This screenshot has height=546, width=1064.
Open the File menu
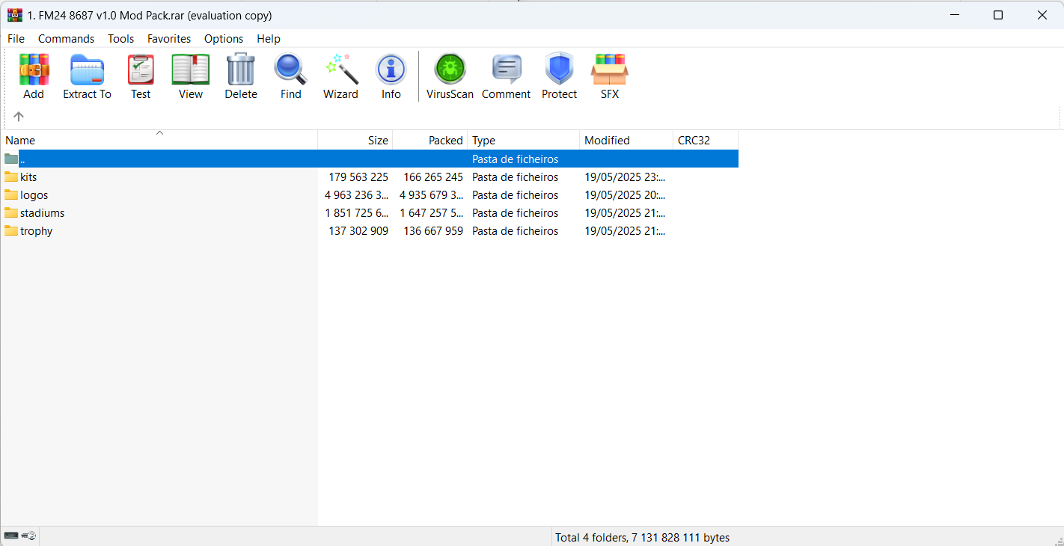[x=16, y=39]
